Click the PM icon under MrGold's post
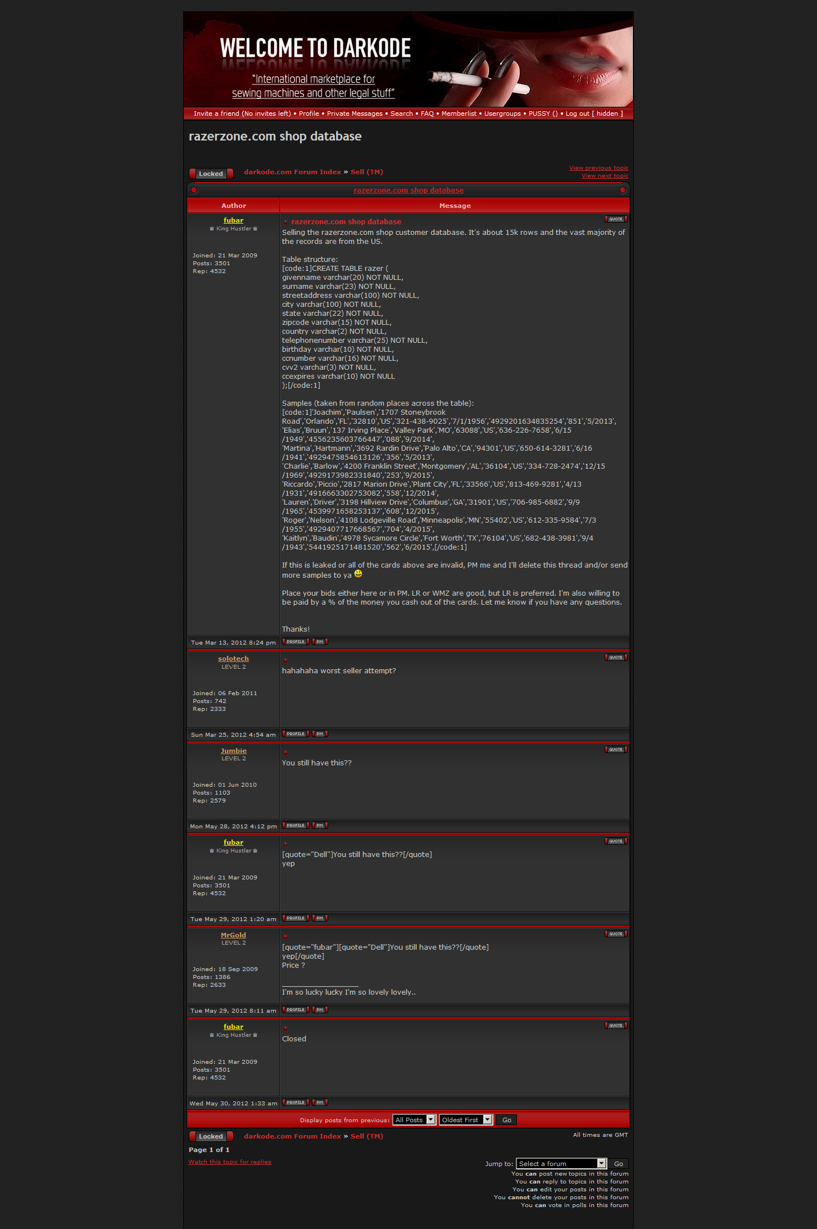 (x=319, y=1010)
